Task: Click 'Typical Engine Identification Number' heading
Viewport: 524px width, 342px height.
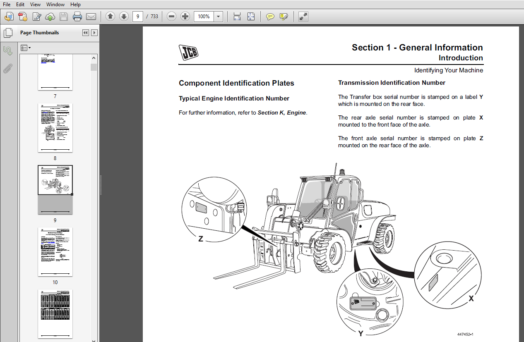Action: tap(234, 98)
